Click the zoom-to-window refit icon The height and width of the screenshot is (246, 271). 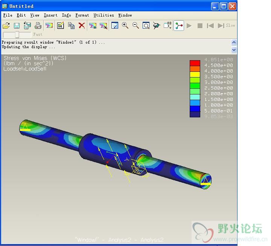tap(146, 26)
